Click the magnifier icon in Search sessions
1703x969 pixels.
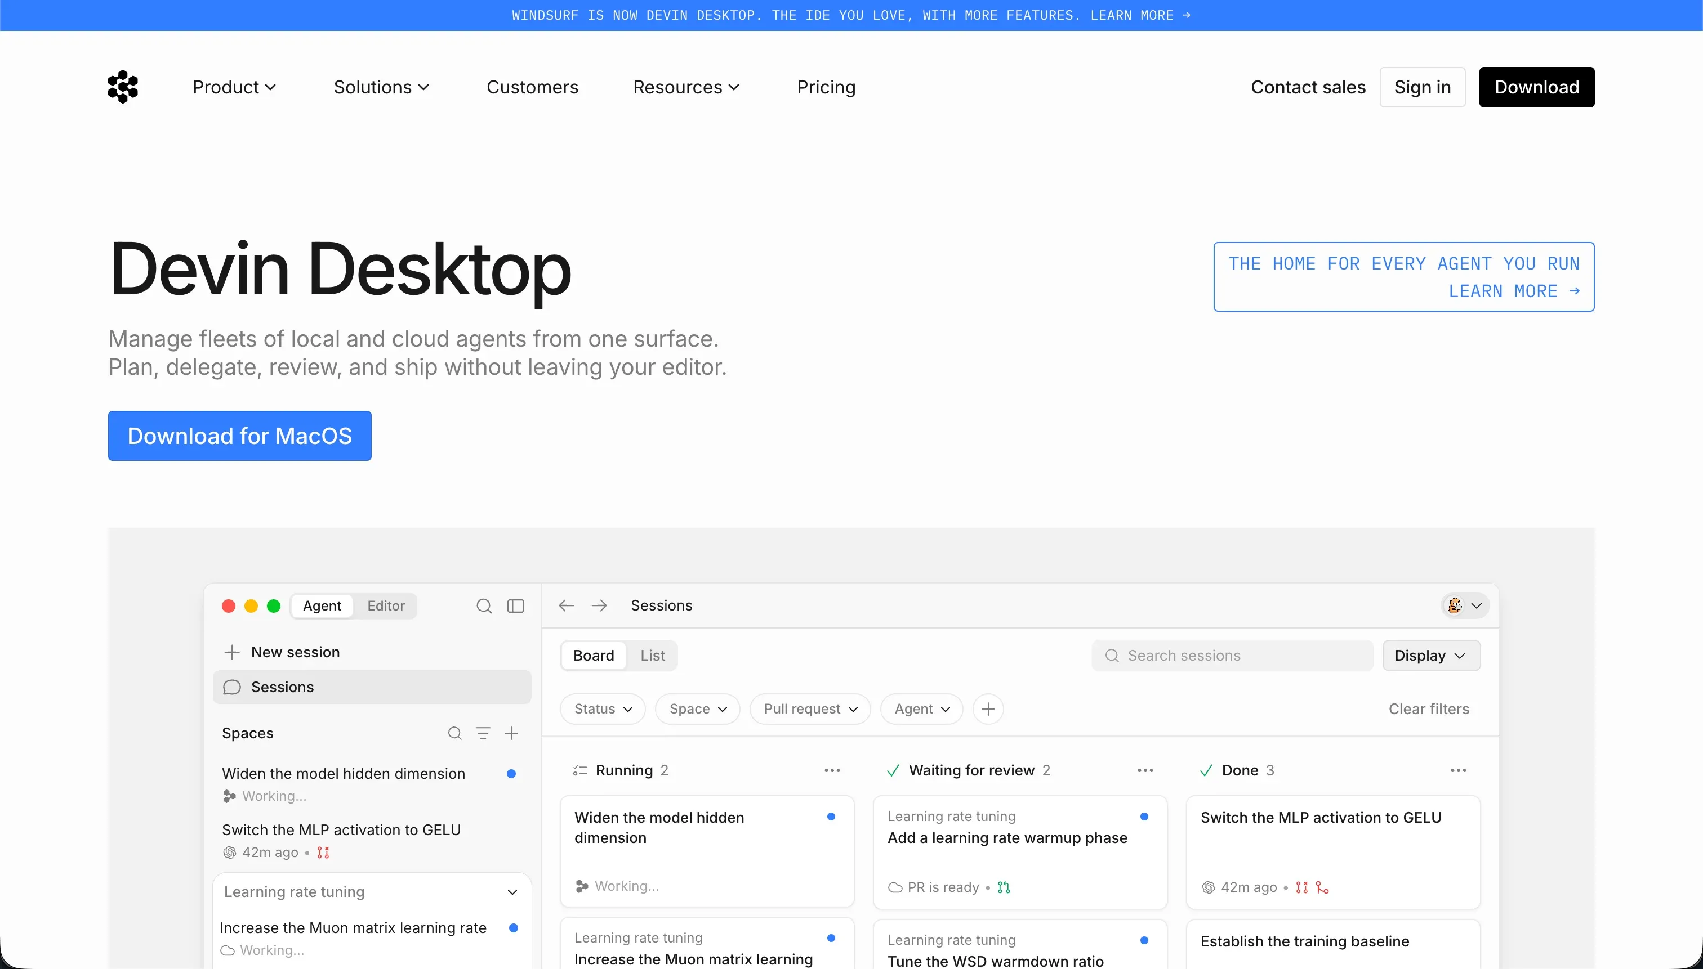(1112, 656)
